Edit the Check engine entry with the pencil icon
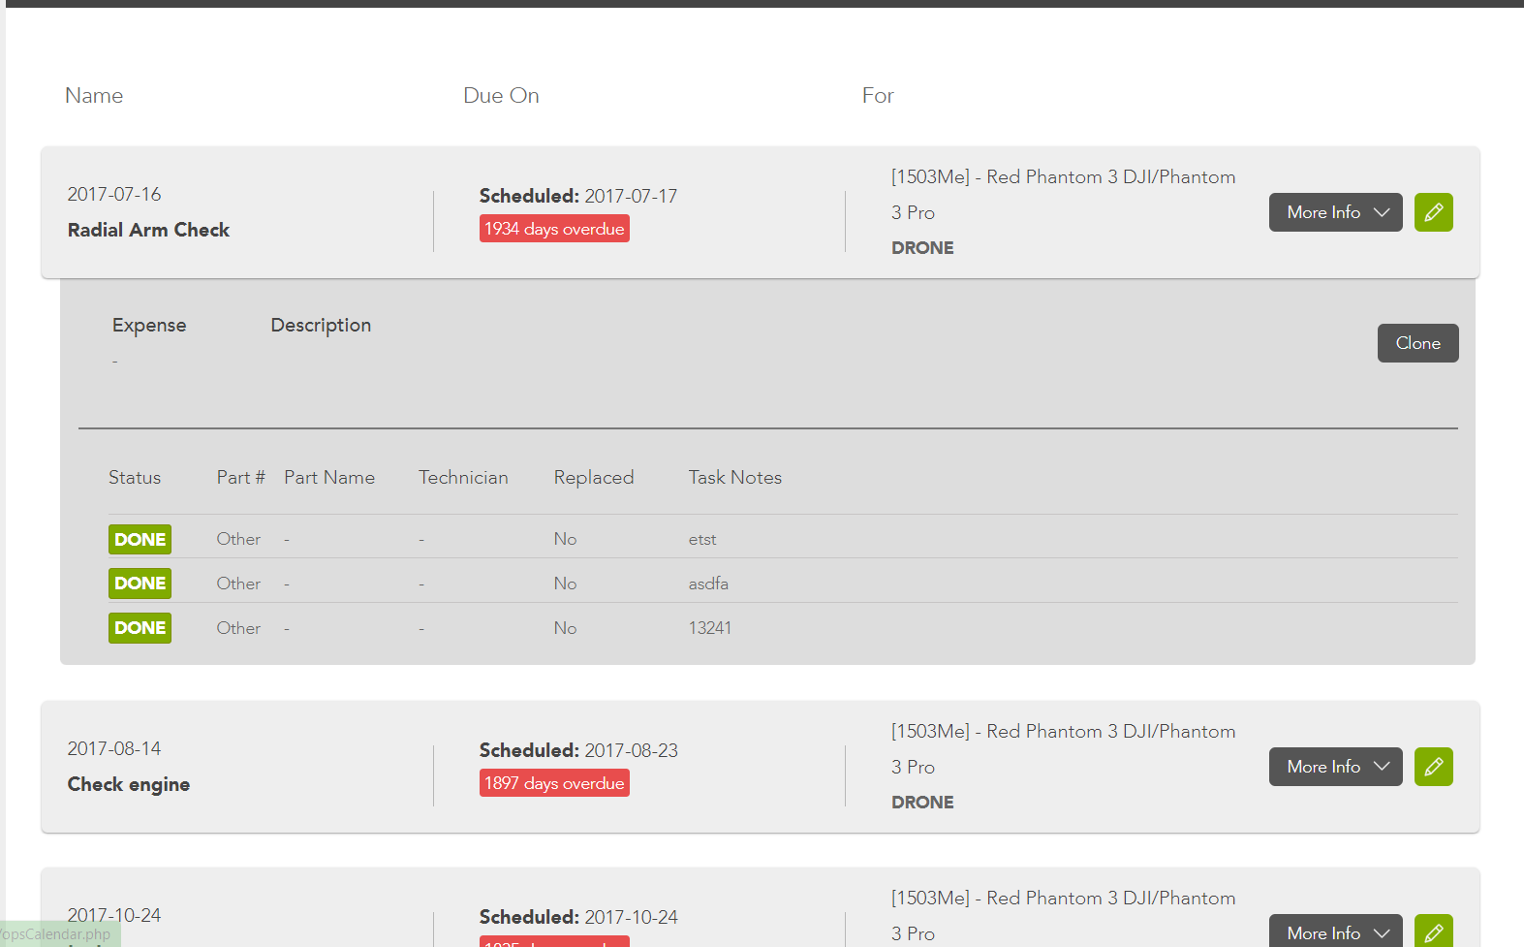Image resolution: width=1524 pixels, height=947 pixels. pos(1433,767)
